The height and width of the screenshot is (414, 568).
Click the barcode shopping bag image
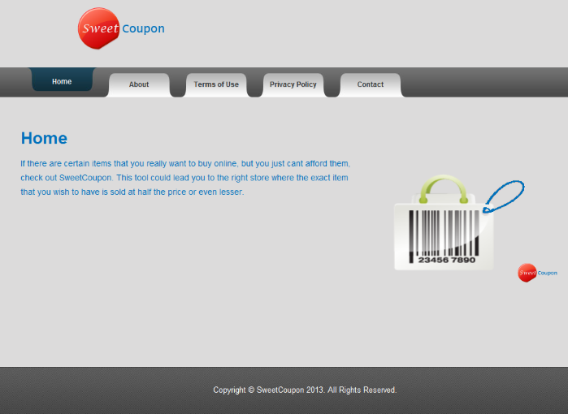tap(459, 222)
